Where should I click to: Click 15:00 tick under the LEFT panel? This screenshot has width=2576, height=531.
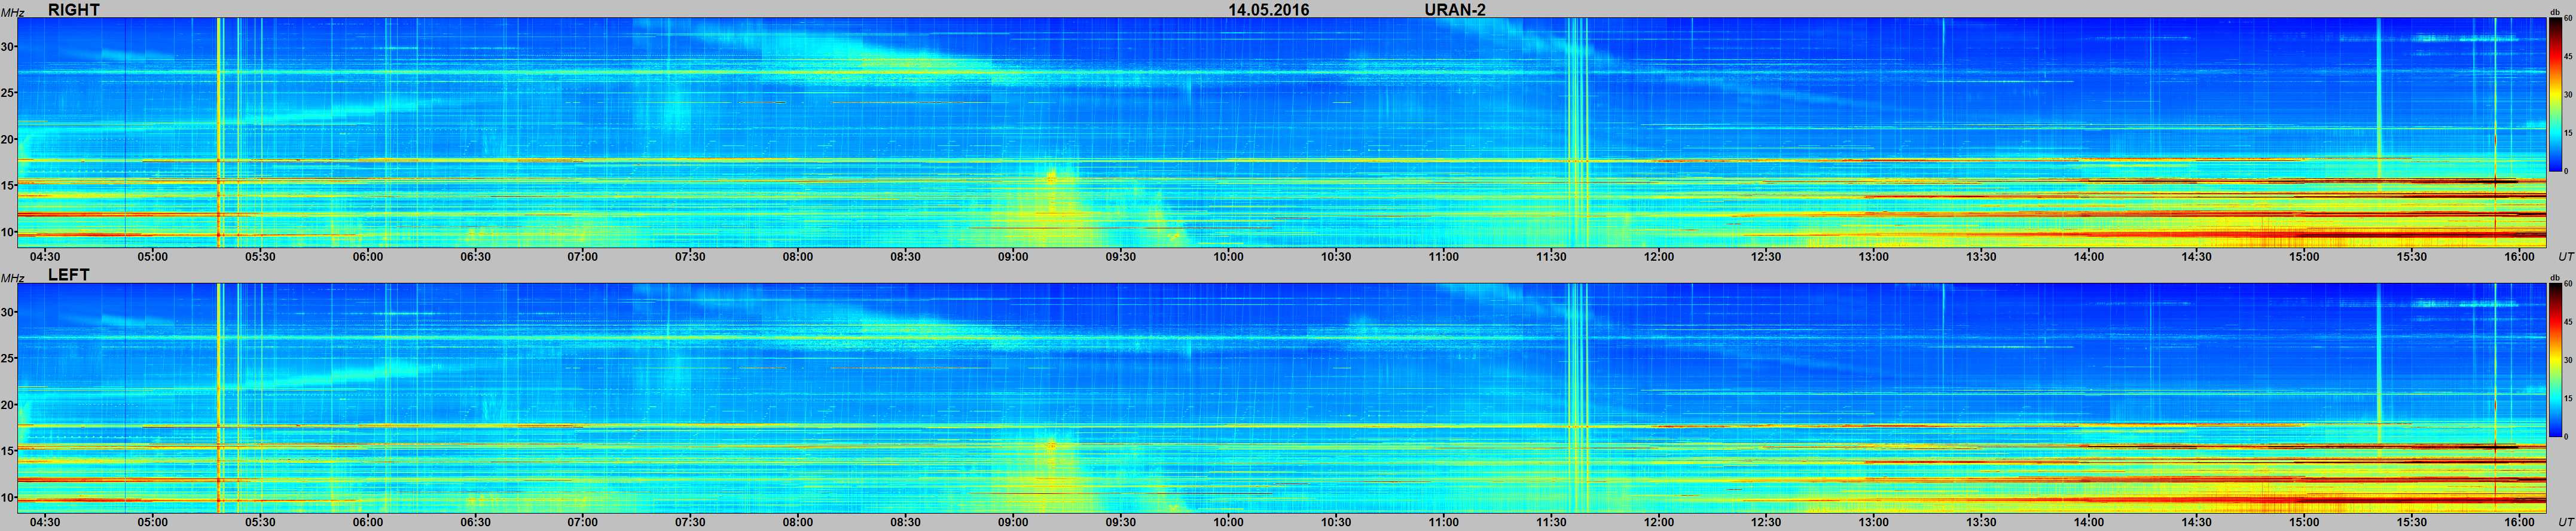2304,522
